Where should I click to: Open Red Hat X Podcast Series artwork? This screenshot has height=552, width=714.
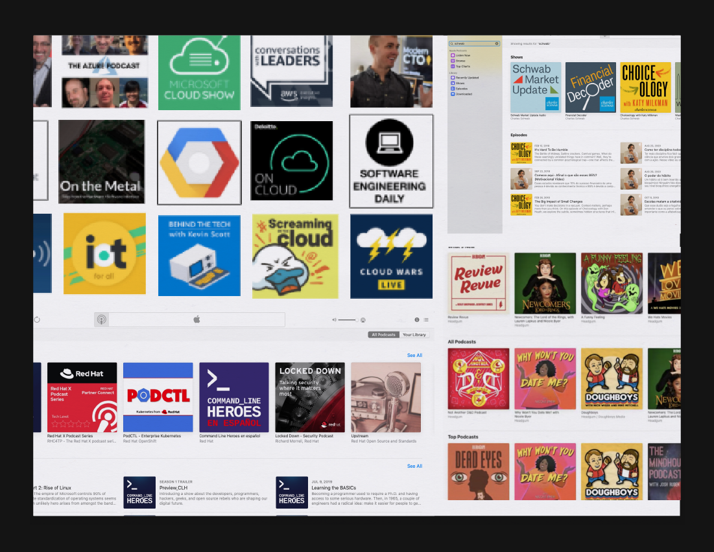tap(82, 397)
